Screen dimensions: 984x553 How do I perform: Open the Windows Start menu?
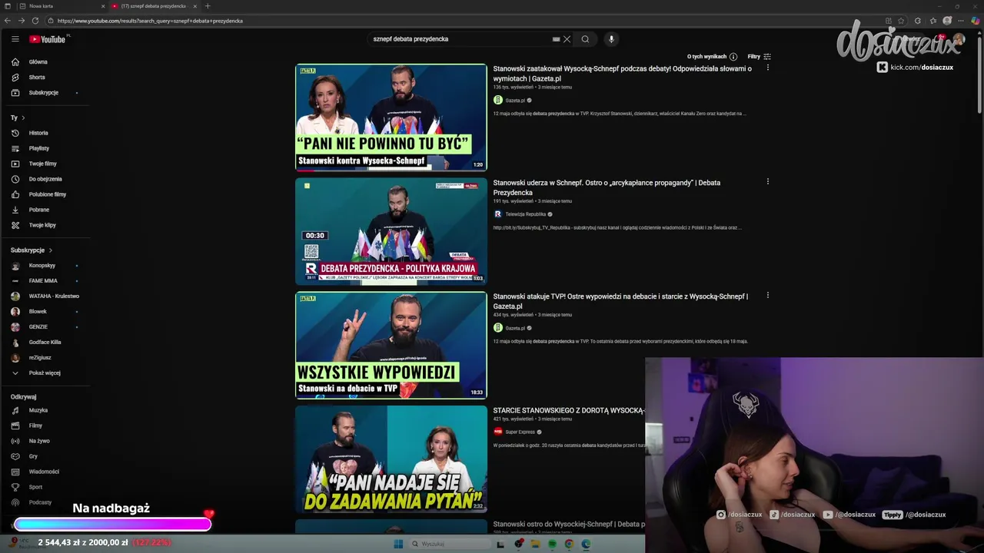[x=398, y=544]
